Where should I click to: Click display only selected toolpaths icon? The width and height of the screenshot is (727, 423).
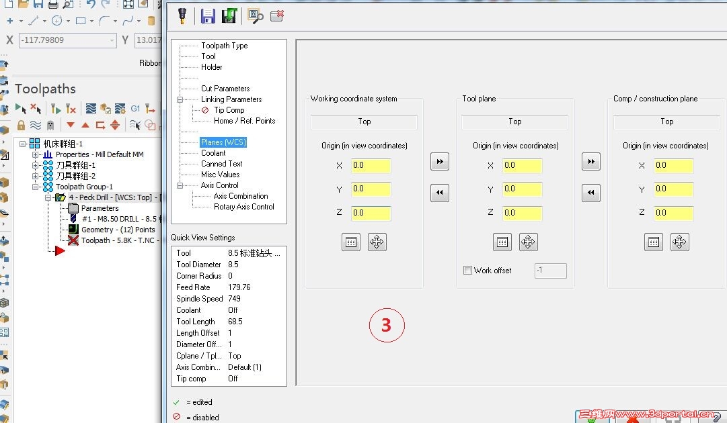tap(135, 124)
